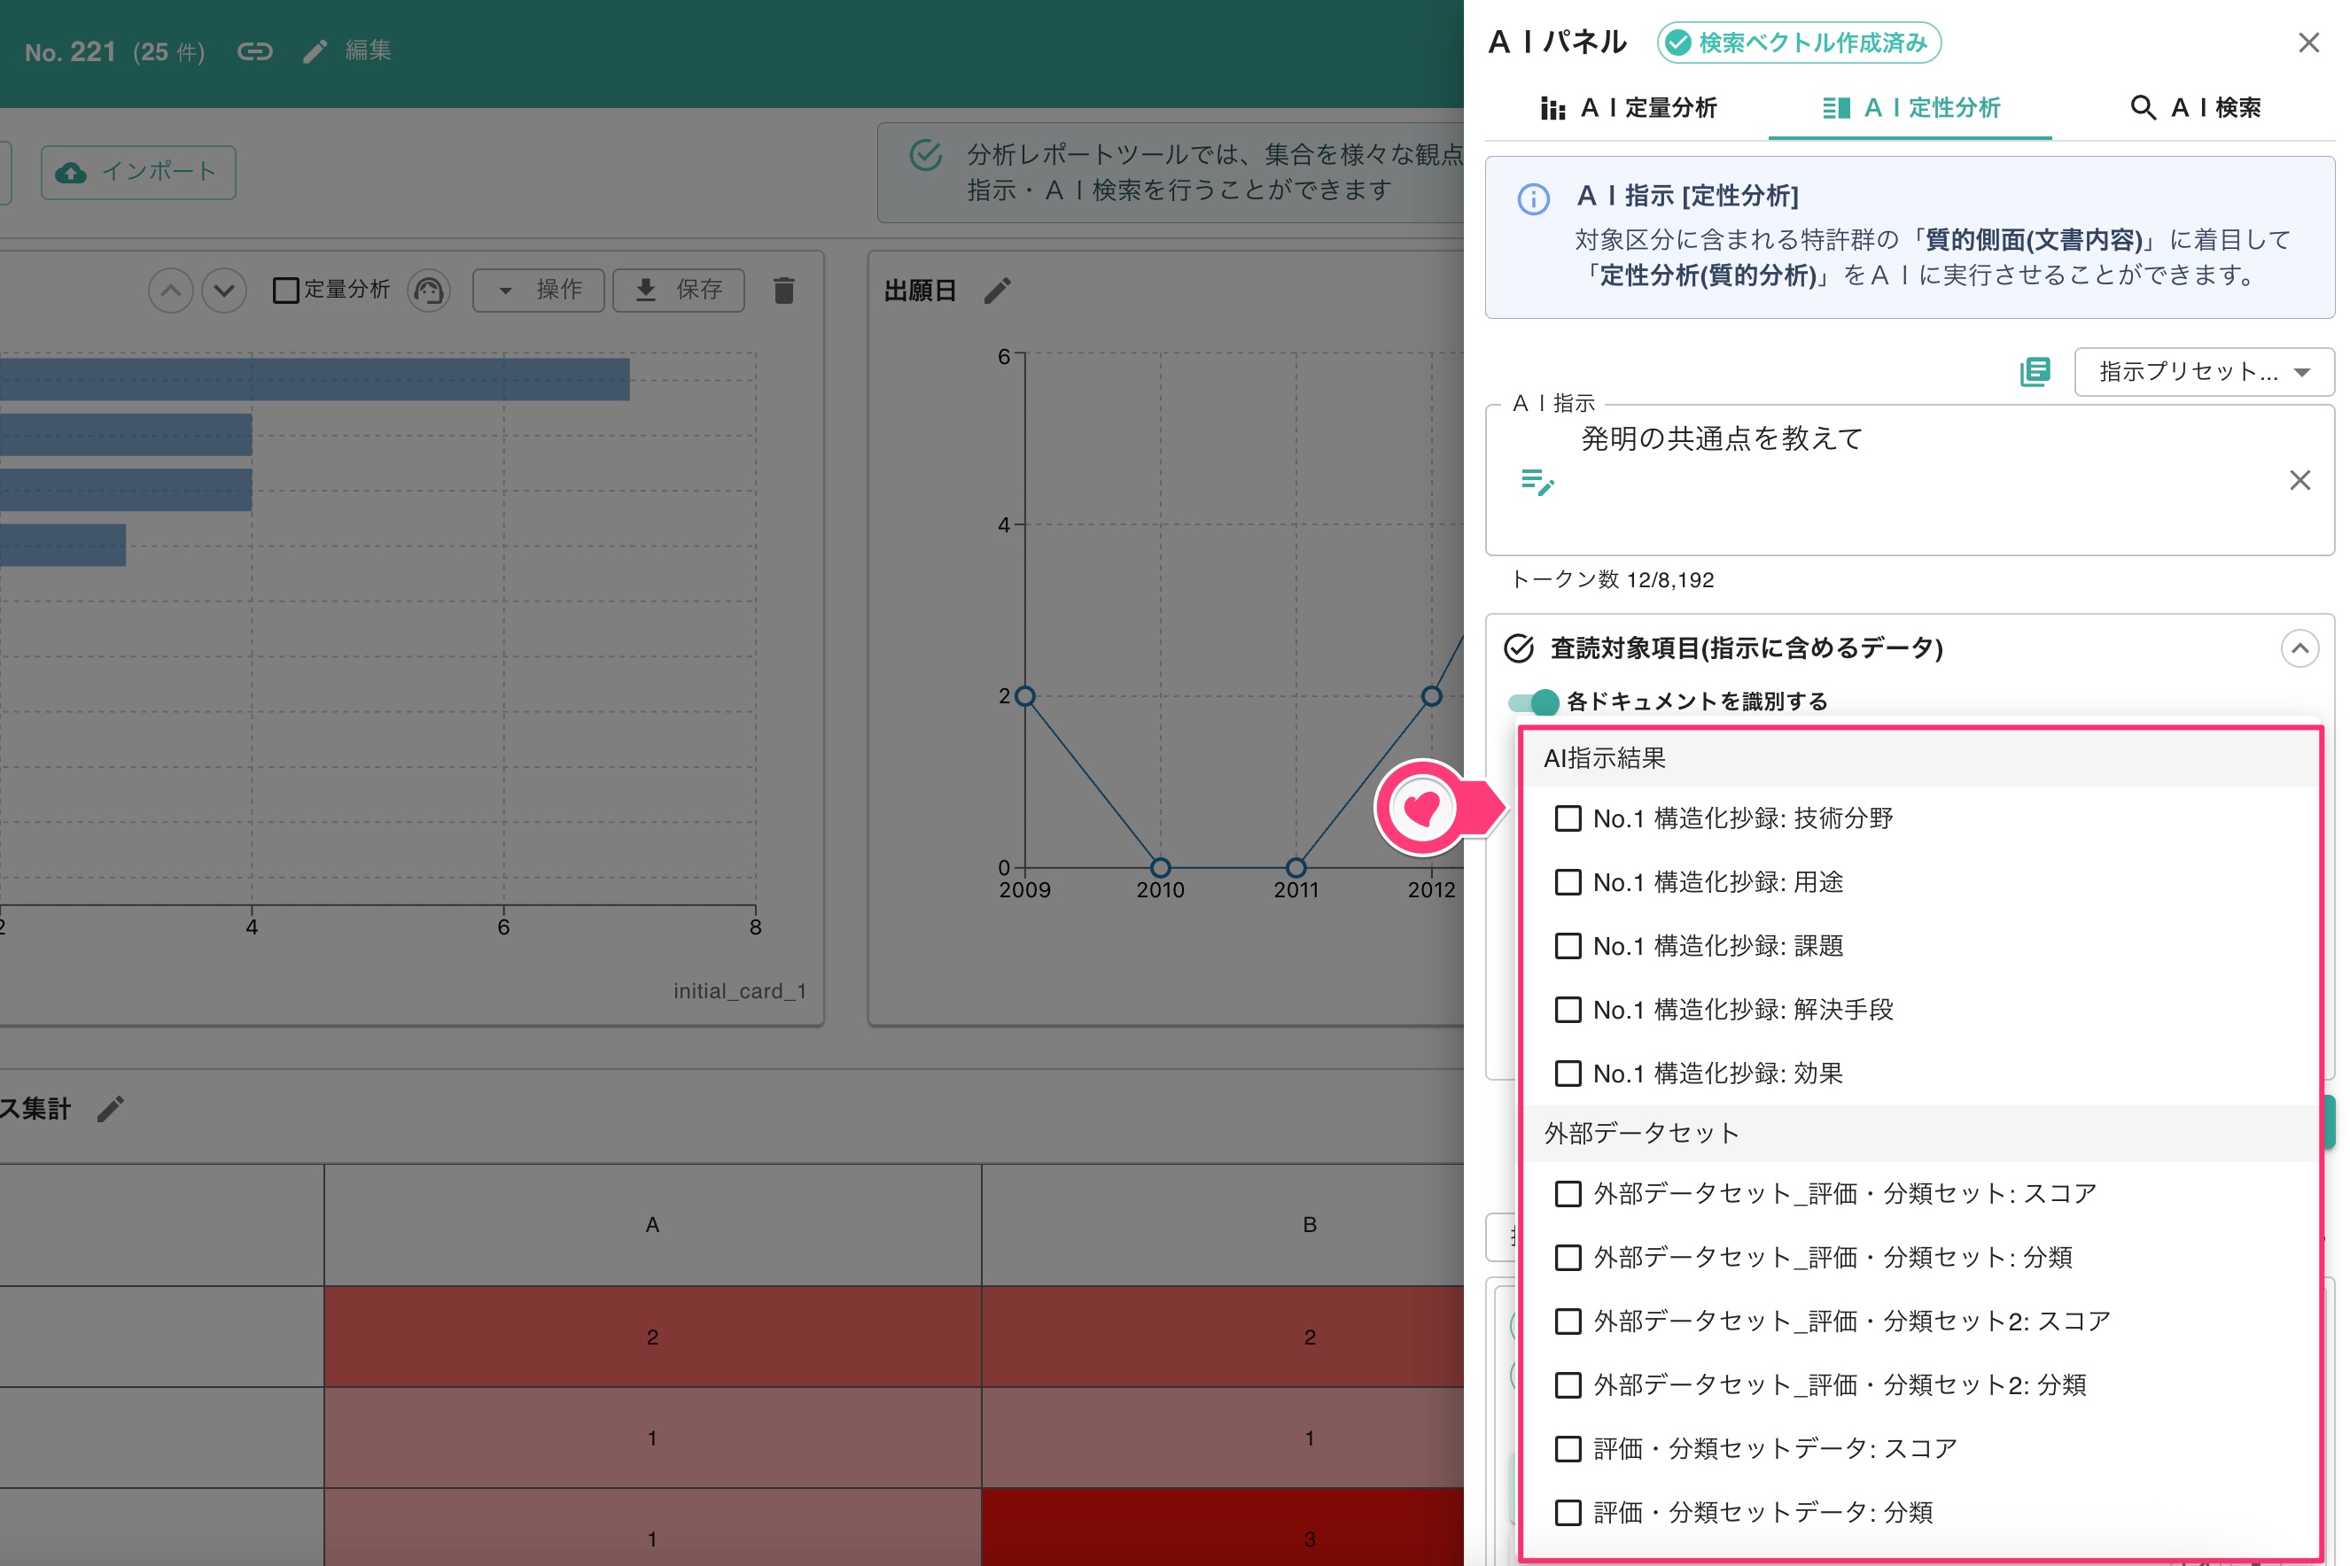The image size is (2350, 1566).
Task: Check No.1 構造化抄録: 技術分野
Action: 1568,819
